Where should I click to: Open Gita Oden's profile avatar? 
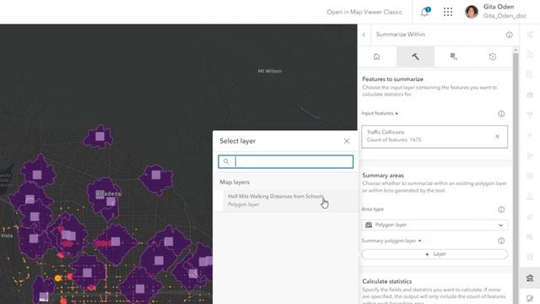[x=472, y=12]
